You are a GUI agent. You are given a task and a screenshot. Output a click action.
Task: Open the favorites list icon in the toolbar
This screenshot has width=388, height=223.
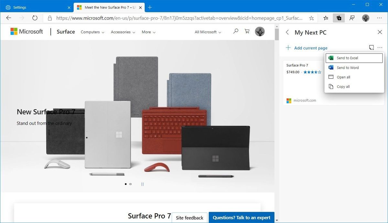[326, 18]
